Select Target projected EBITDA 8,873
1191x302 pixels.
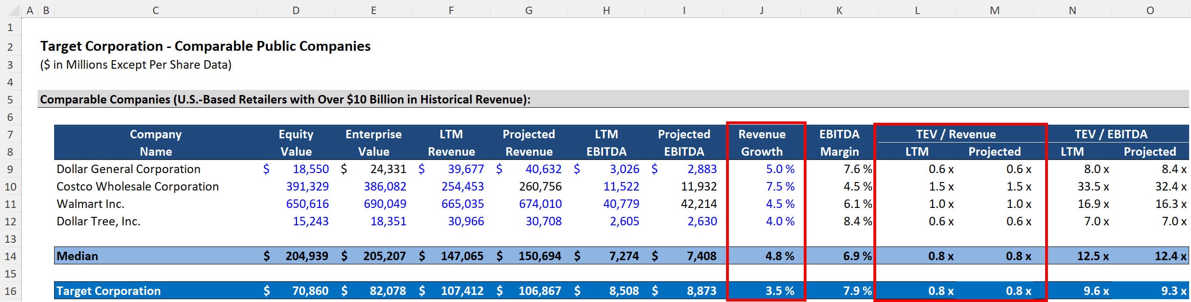[x=701, y=291]
